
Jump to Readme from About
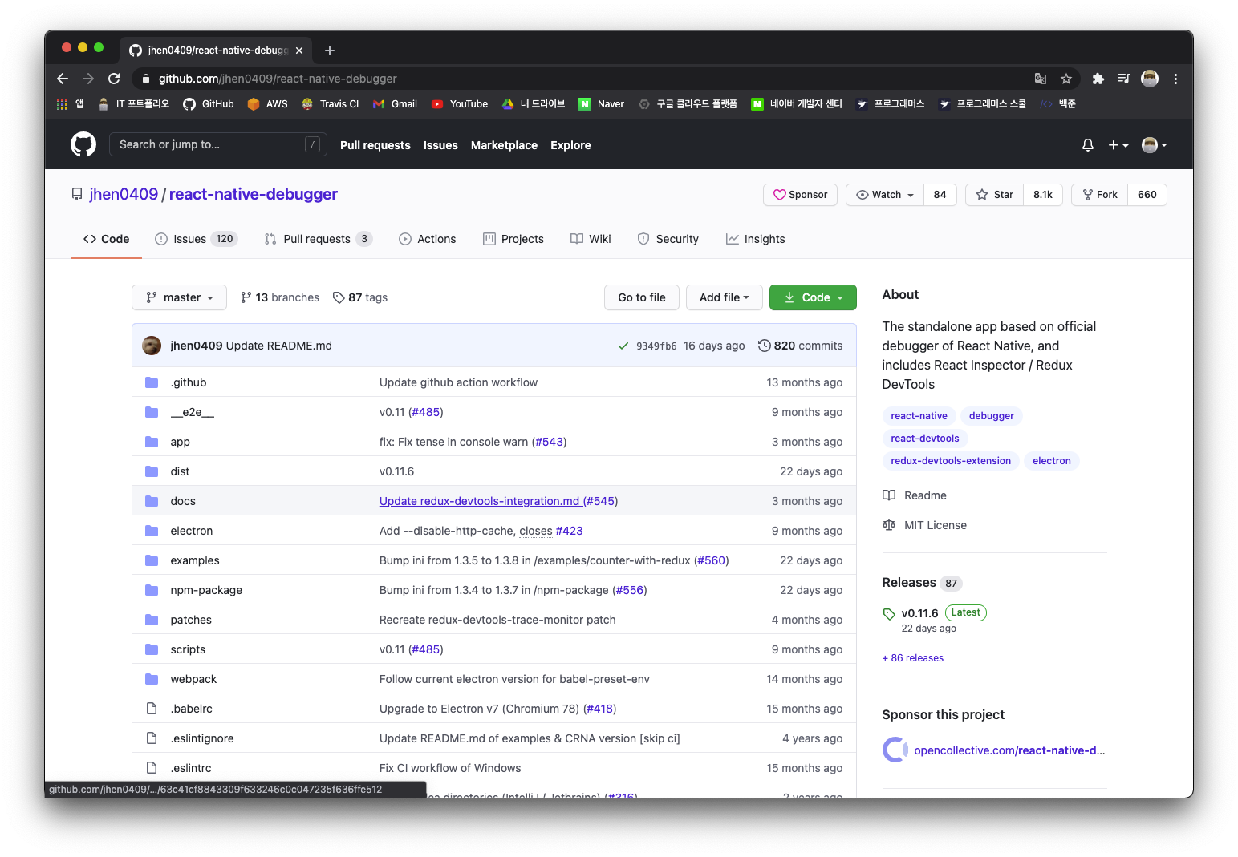pos(915,495)
